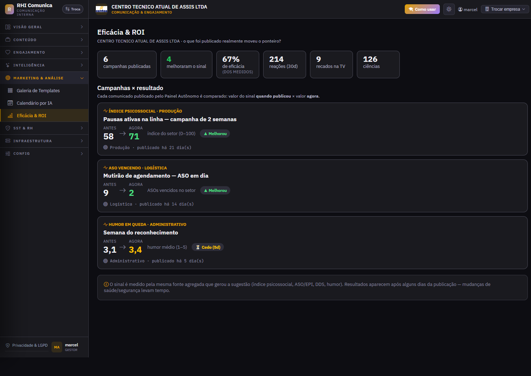Click Pausas ativas na linha campaign title
The width and height of the screenshot is (531, 376).
tap(170, 119)
